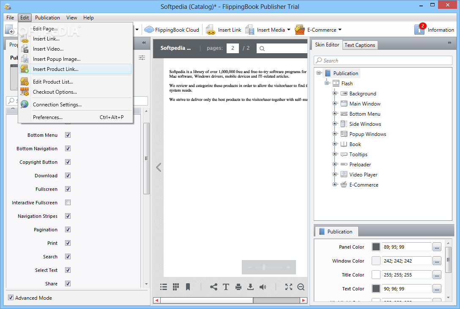Open the E-Commerce dropdown arrow
This screenshot has width=460, height=309.
tap(340, 30)
